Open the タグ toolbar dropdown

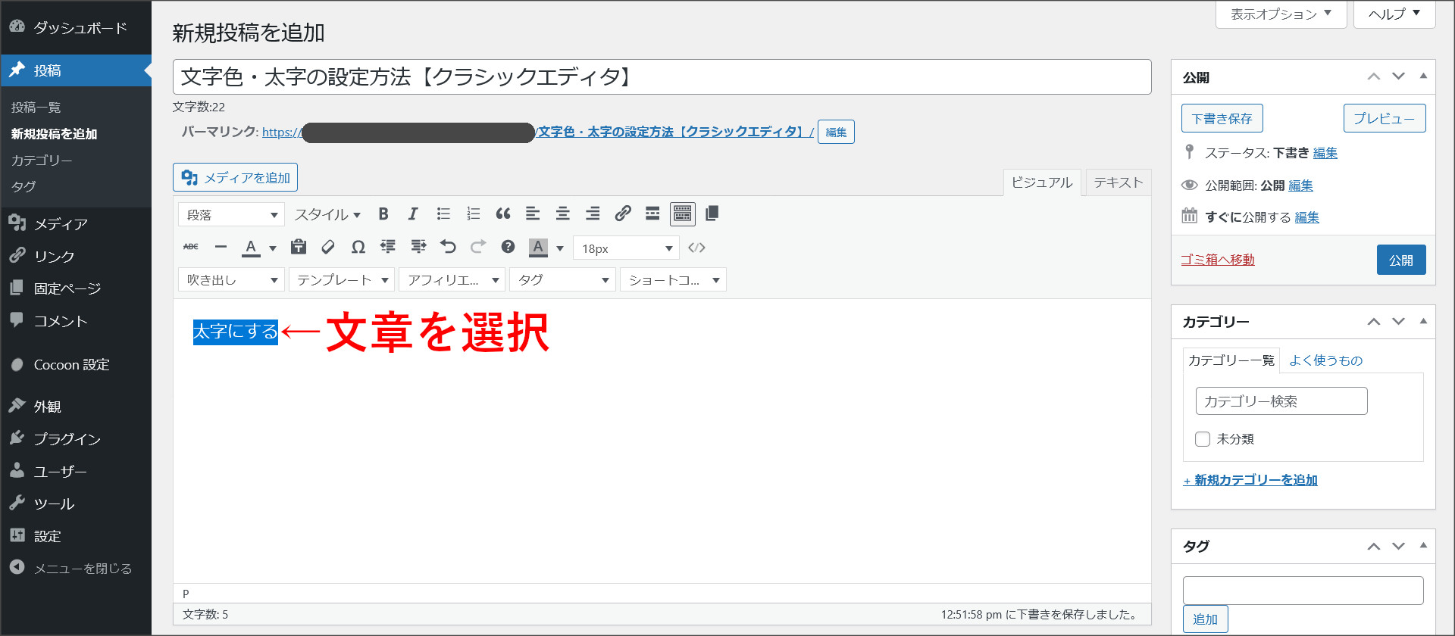(x=562, y=280)
